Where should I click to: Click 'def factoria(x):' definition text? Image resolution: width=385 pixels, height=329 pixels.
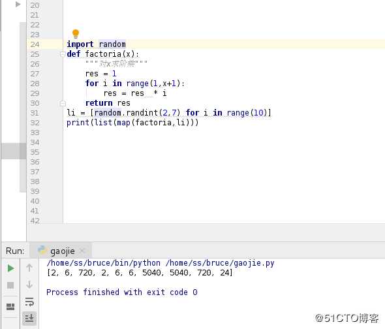(103, 54)
